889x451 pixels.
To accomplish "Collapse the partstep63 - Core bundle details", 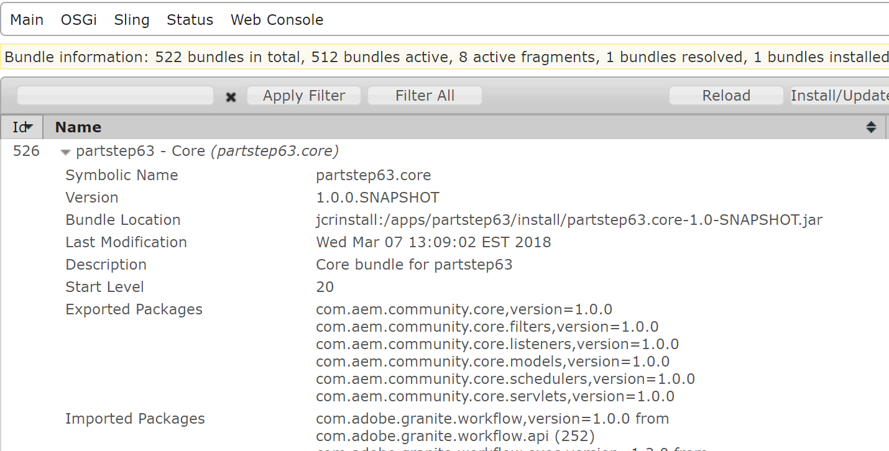I will click(65, 152).
